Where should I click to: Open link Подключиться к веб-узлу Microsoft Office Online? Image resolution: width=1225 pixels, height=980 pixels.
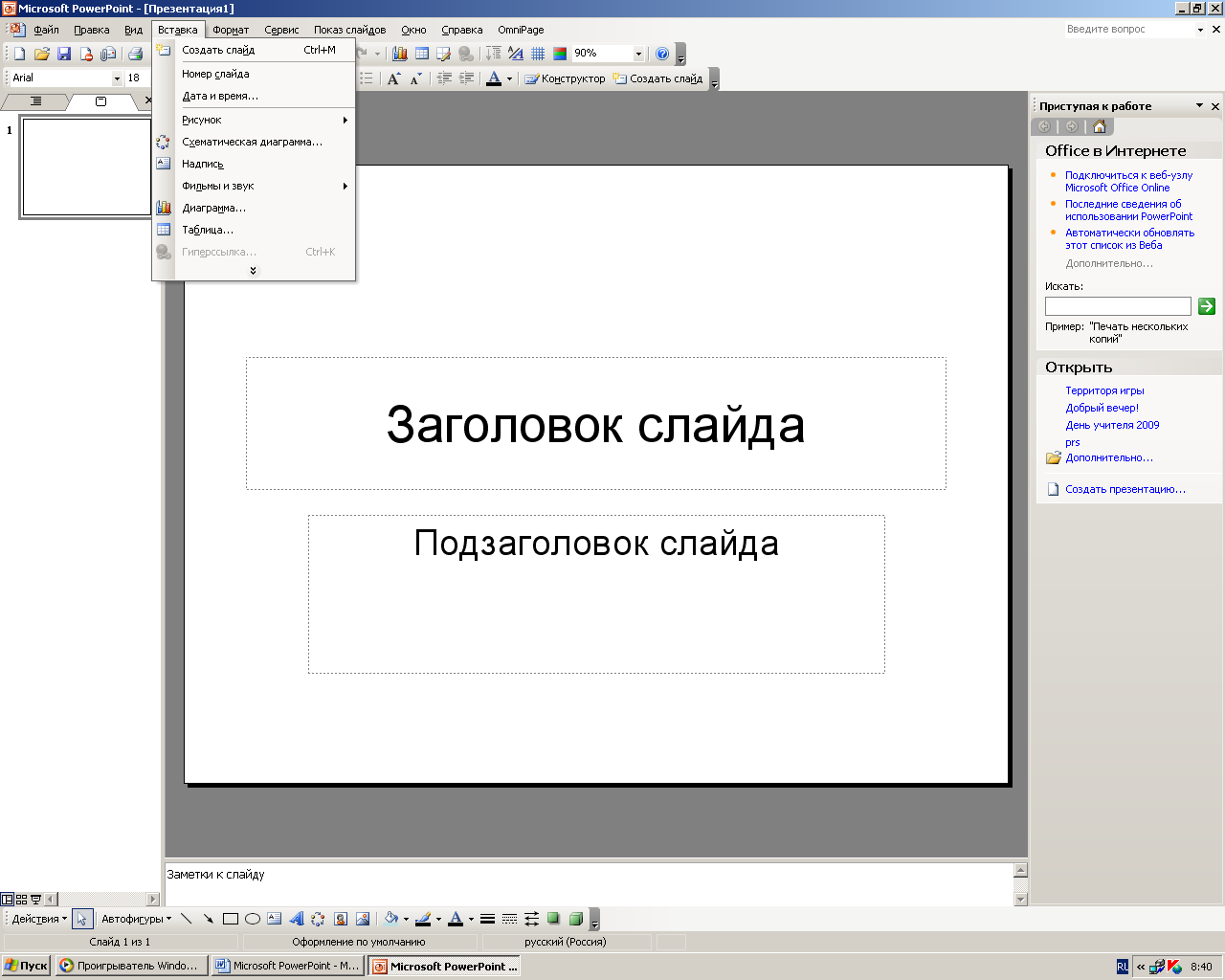tap(1129, 181)
